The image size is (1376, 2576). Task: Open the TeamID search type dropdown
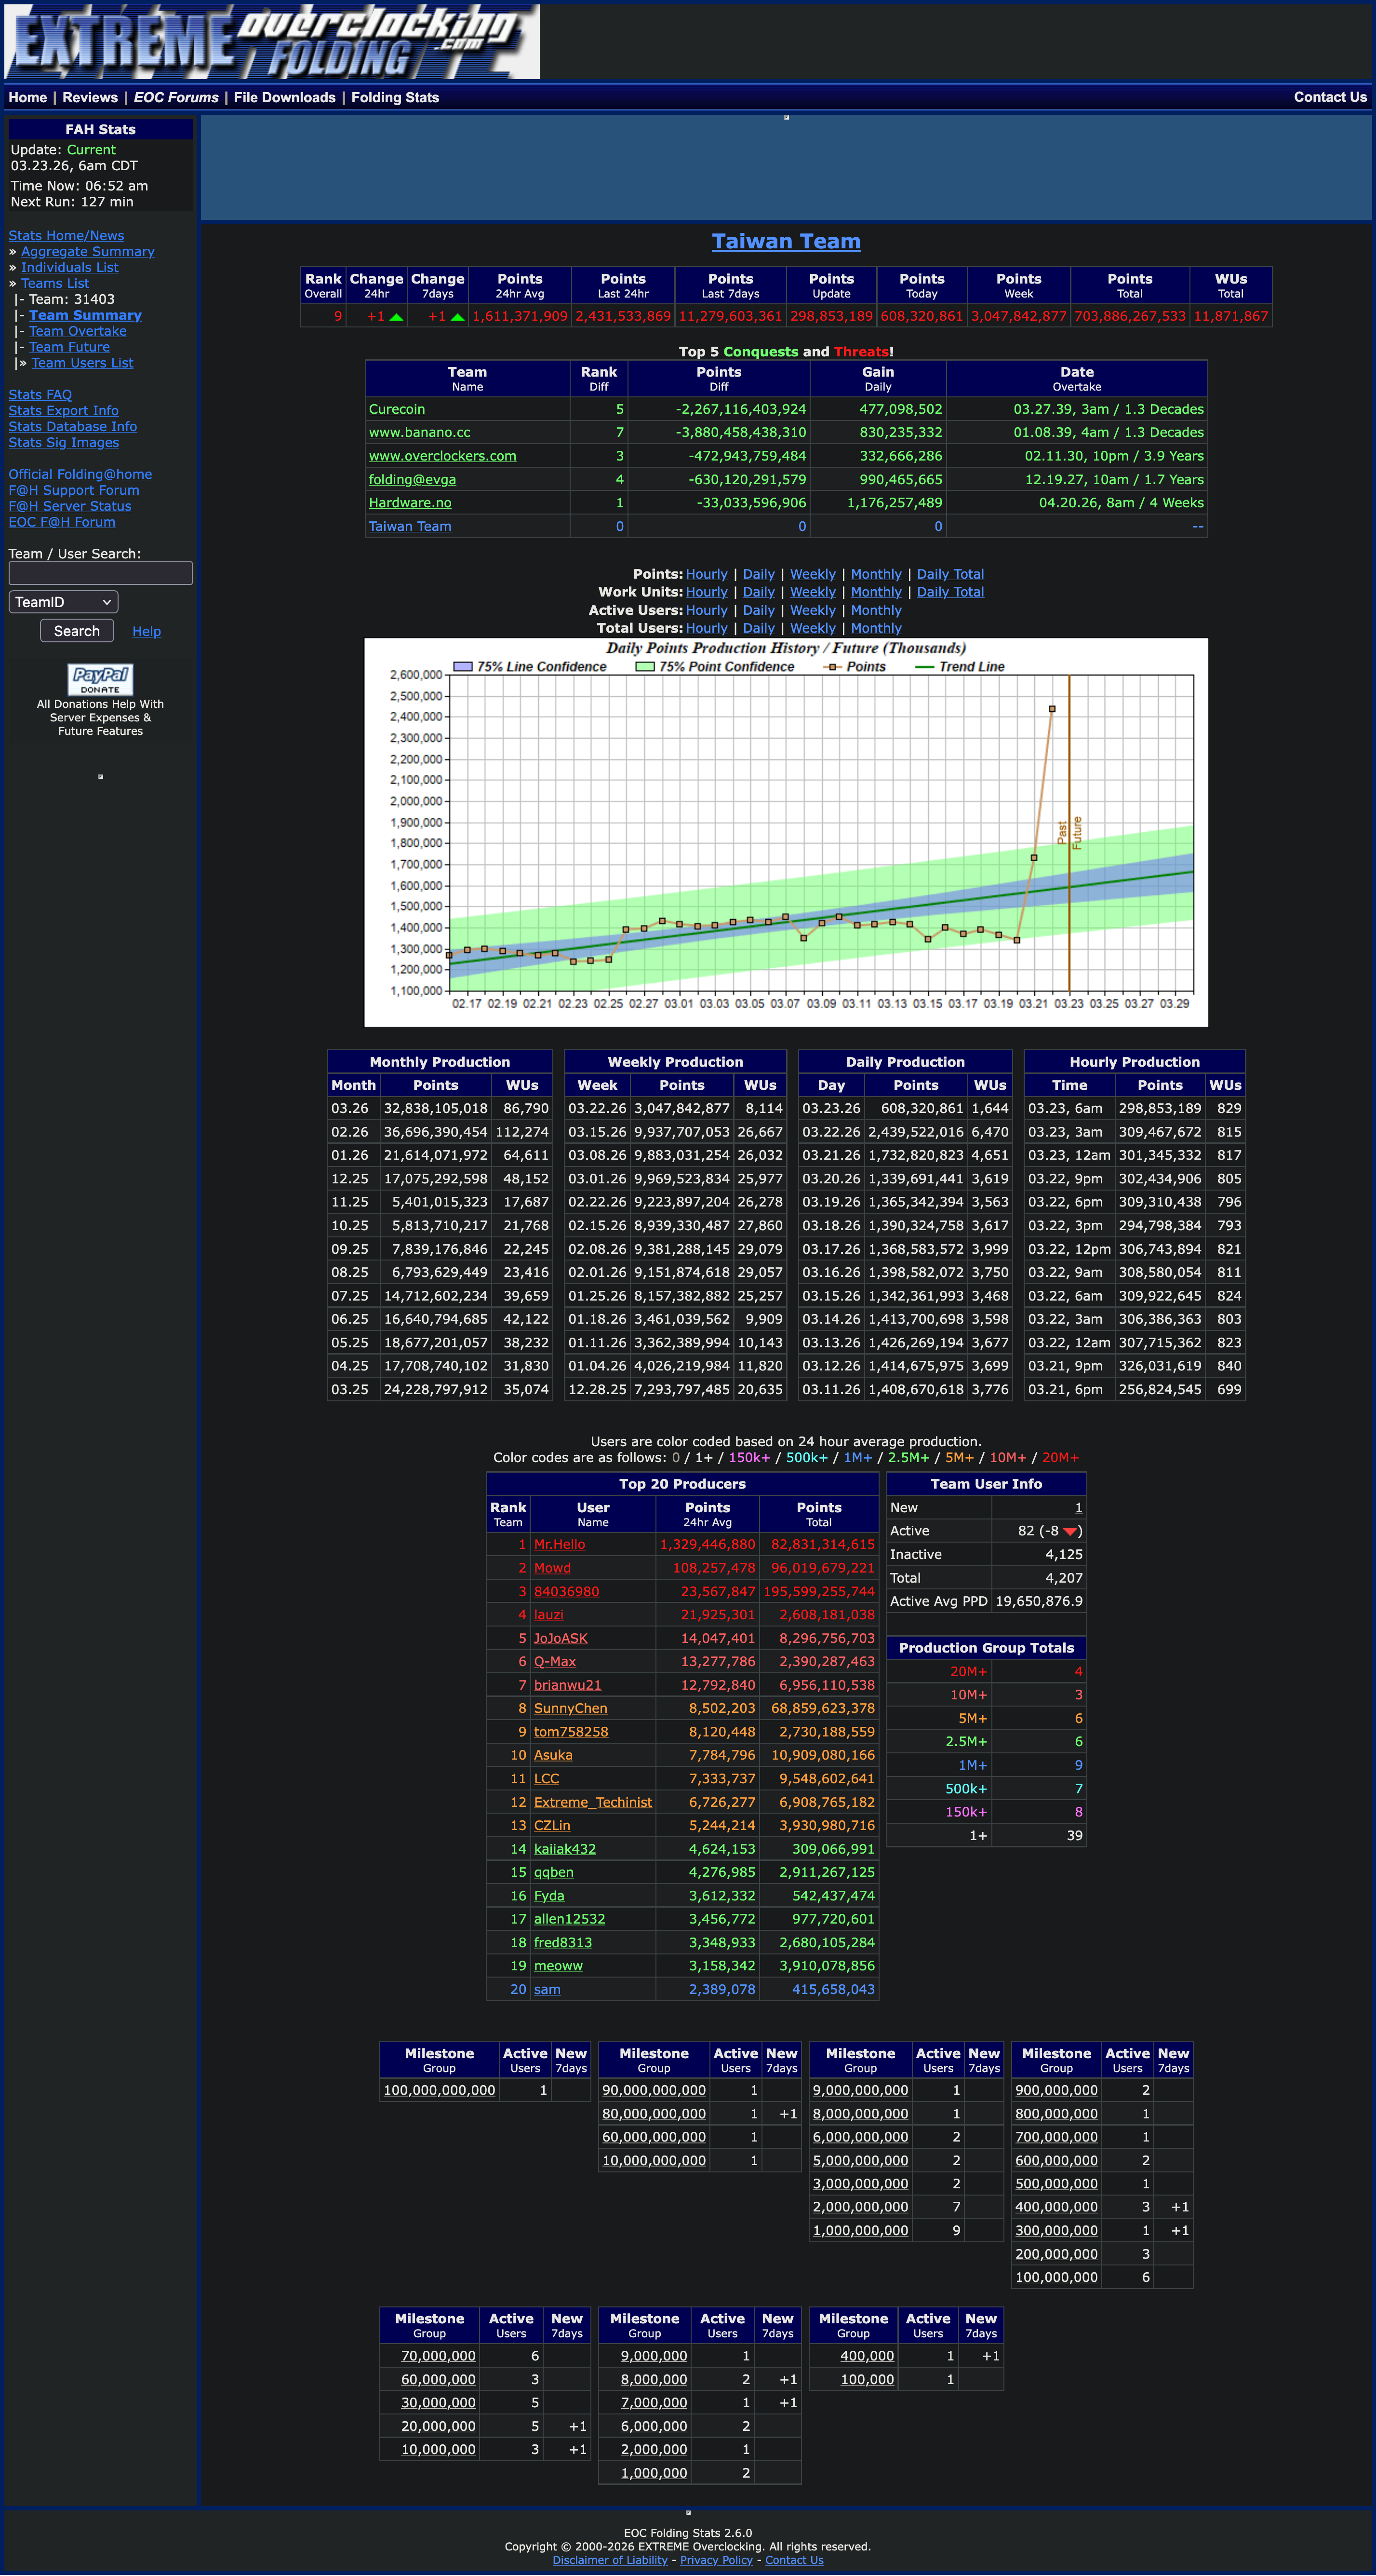62,601
